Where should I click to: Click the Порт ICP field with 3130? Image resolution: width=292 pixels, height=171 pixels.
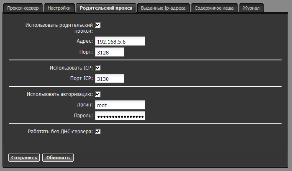(x=110, y=78)
